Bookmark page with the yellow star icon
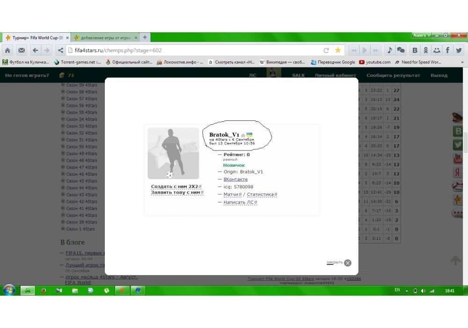This screenshot has height=328, width=468. click(337, 50)
